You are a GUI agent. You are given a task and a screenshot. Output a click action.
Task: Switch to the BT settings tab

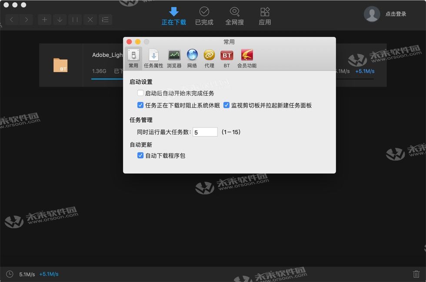tap(227, 58)
